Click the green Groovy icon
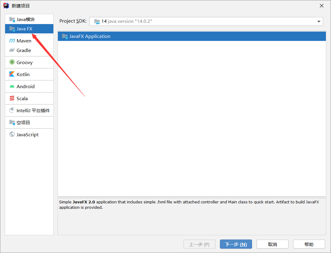 [12, 62]
